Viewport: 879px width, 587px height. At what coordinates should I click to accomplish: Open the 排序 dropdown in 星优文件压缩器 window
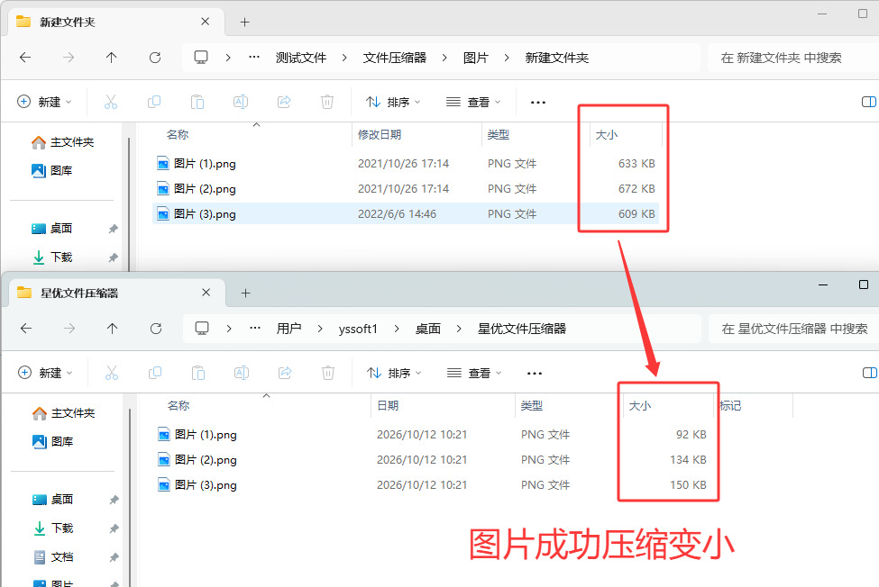pyautogui.click(x=395, y=373)
